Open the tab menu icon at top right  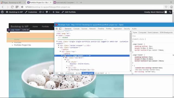click(x=171, y=2)
